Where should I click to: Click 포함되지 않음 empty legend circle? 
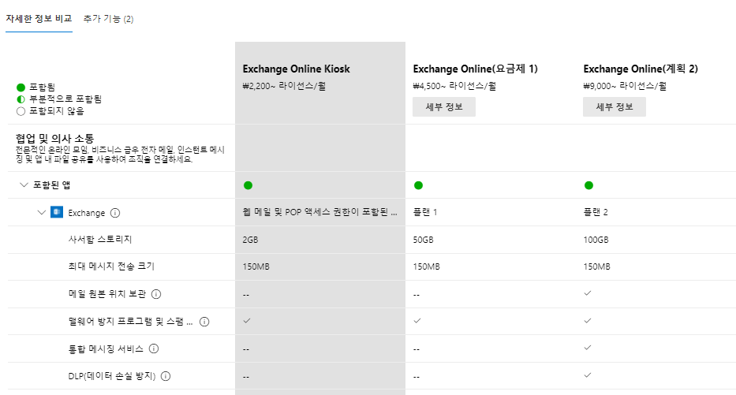point(21,111)
